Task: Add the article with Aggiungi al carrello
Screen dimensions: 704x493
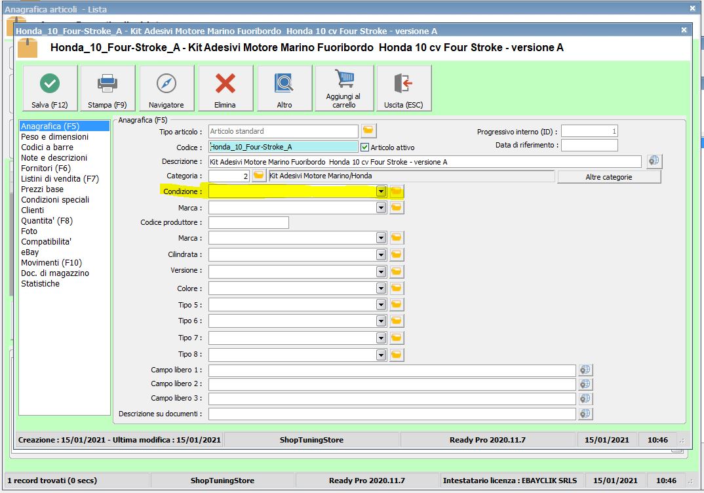Action: pos(344,88)
